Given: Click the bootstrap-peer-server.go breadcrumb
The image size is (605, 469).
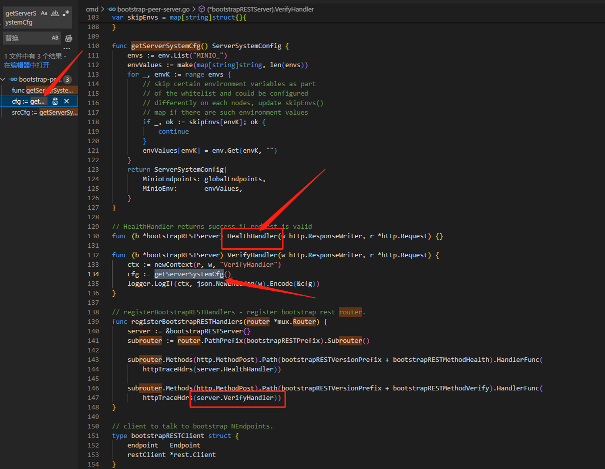Looking at the screenshot, I should 152,9.
